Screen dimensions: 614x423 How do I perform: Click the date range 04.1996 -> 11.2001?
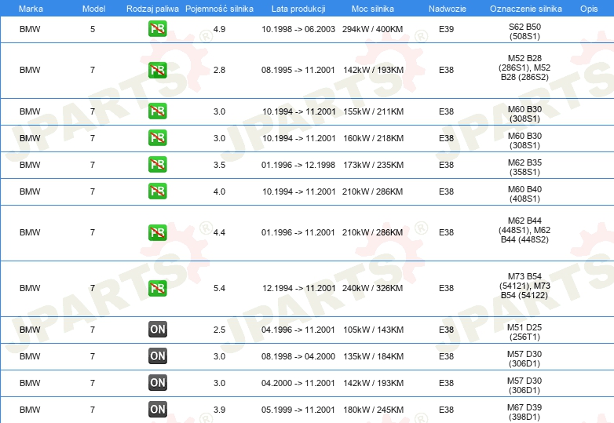point(298,330)
